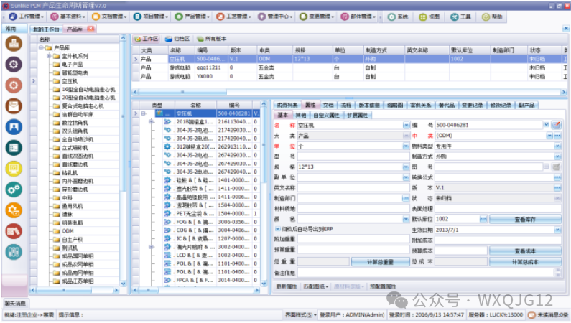The height and width of the screenshot is (323, 571).
Task: Switch to the 变更记录 tab
Action: click(472, 105)
